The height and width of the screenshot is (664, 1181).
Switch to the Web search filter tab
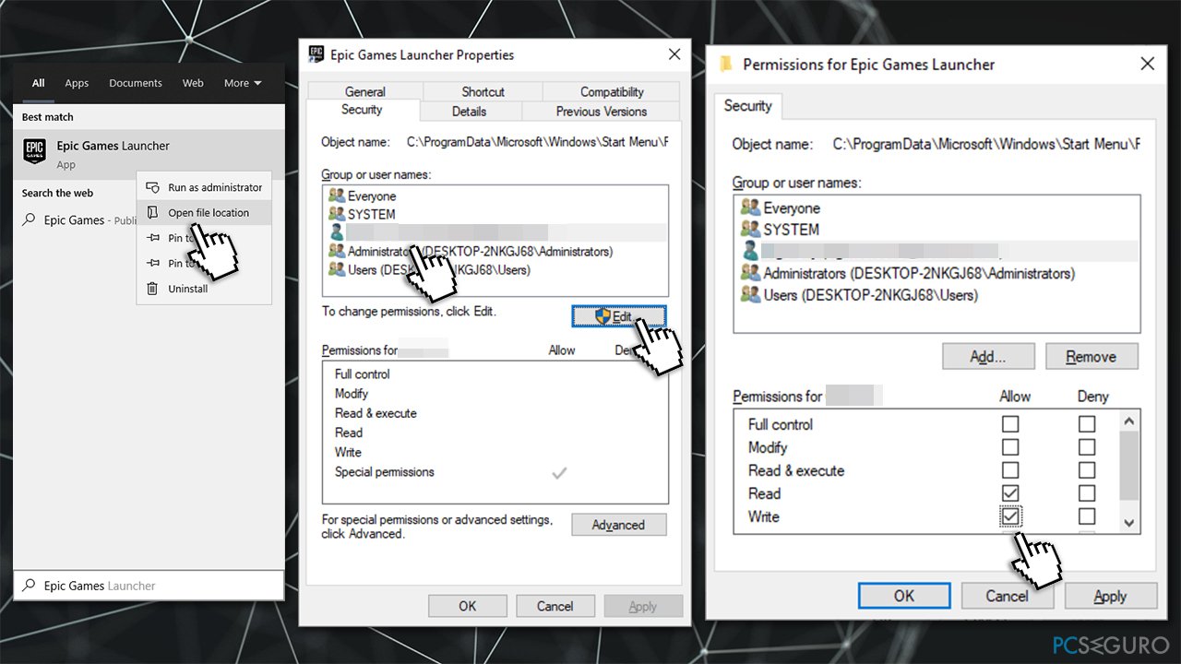click(193, 83)
